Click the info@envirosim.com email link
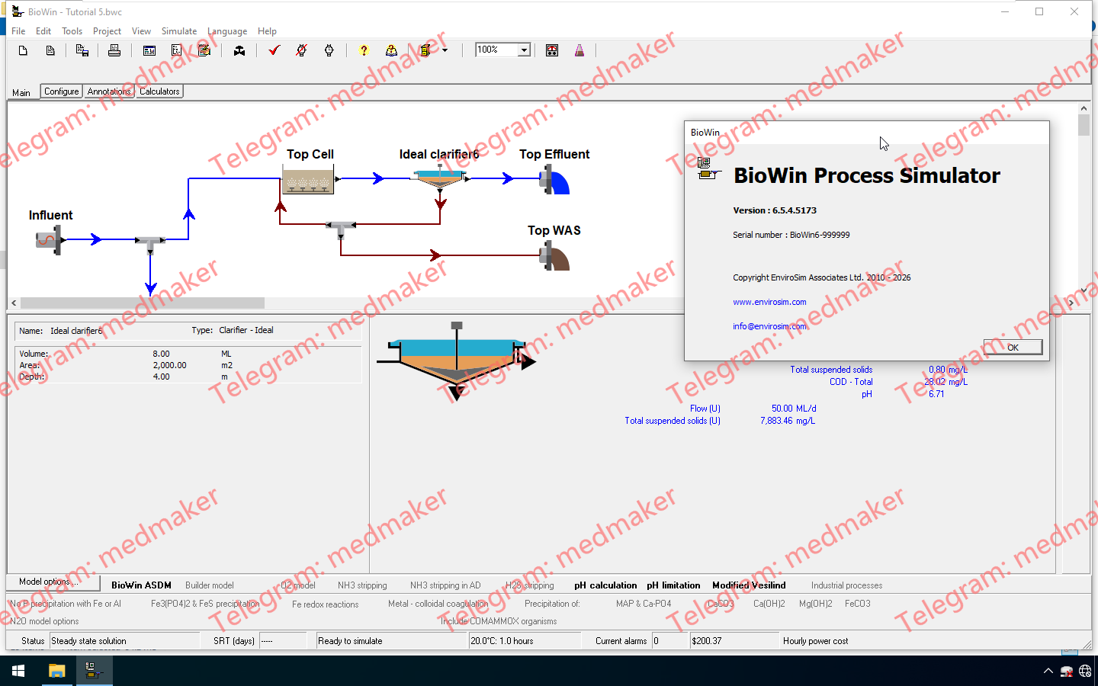Viewport: 1098px width, 686px height. [x=769, y=326]
